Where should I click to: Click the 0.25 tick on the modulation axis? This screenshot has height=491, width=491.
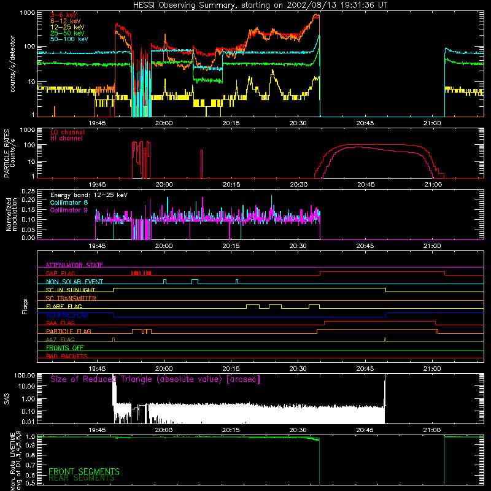[28, 191]
